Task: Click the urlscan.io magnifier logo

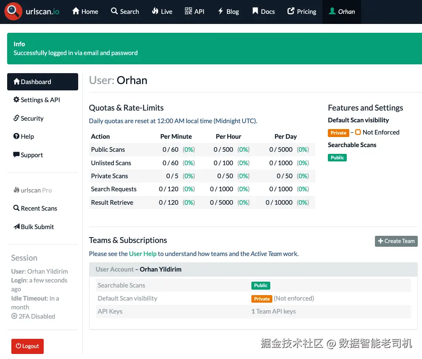Action: pyautogui.click(x=13, y=12)
